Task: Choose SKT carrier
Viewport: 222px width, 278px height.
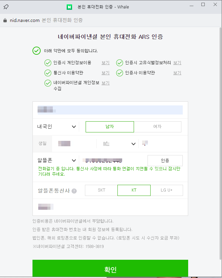Action: click(x=101, y=190)
